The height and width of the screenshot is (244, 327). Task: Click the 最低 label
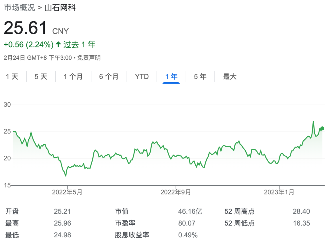point(12,235)
